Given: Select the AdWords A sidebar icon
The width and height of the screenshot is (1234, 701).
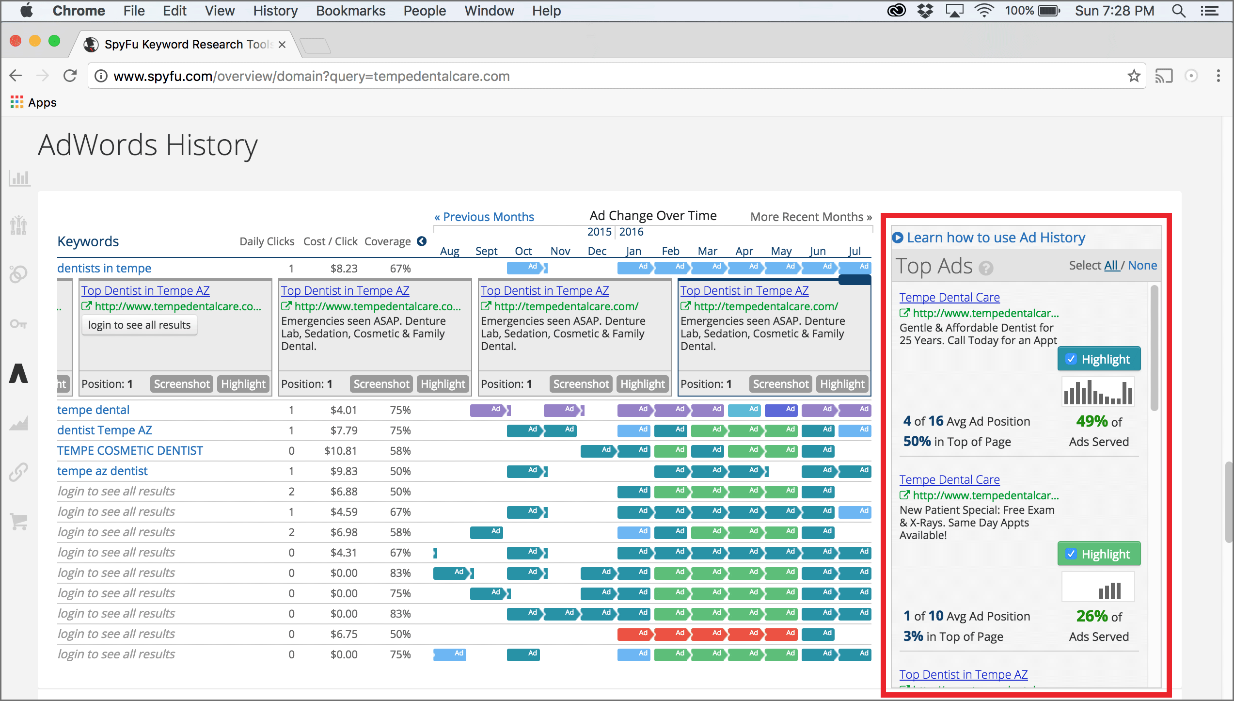Looking at the screenshot, I should coord(18,373).
